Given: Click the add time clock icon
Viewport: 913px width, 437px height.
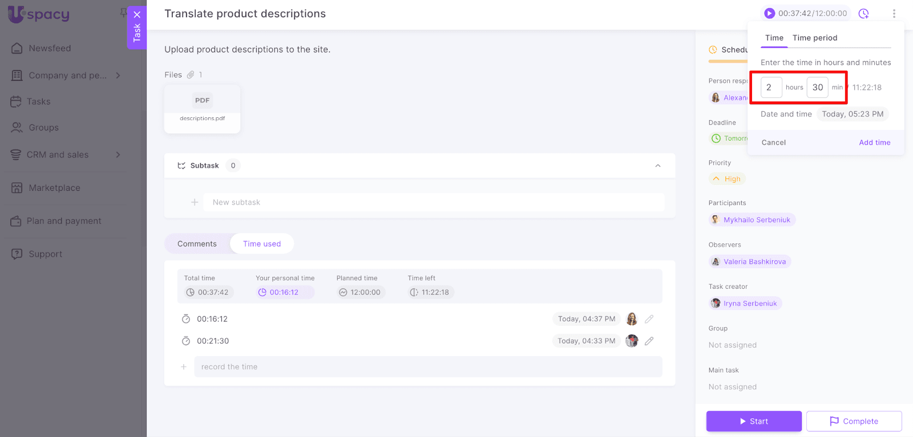Looking at the screenshot, I should (863, 13).
